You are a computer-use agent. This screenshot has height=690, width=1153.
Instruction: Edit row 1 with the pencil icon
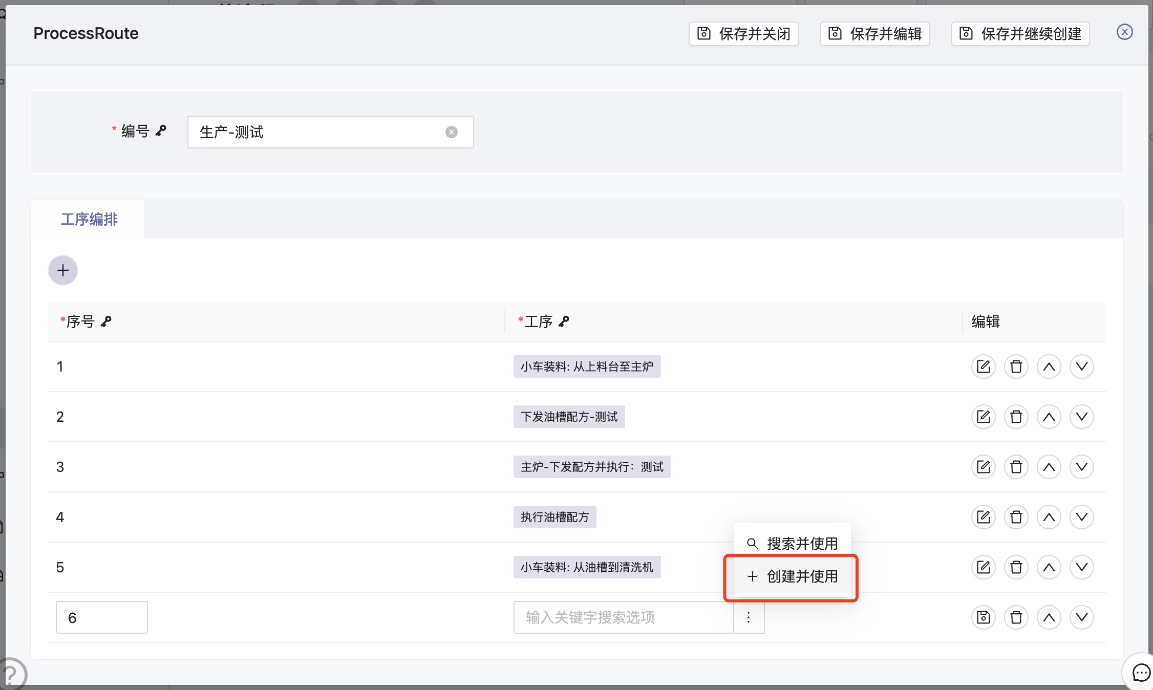[x=983, y=366]
